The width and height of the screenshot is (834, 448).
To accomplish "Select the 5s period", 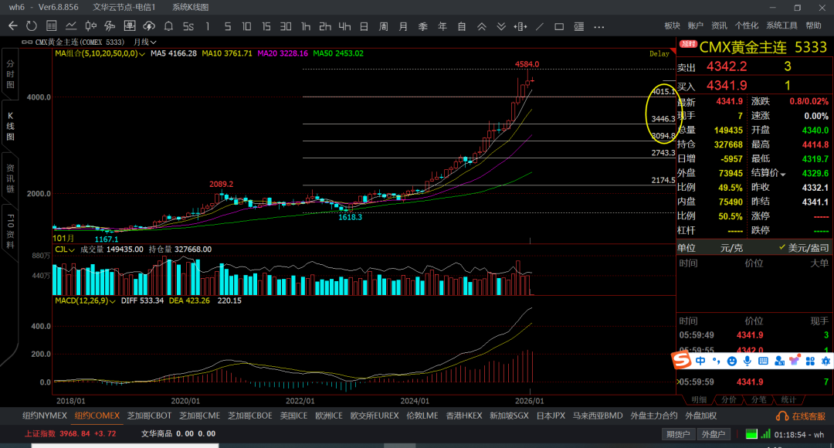I will [x=188, y=26].
